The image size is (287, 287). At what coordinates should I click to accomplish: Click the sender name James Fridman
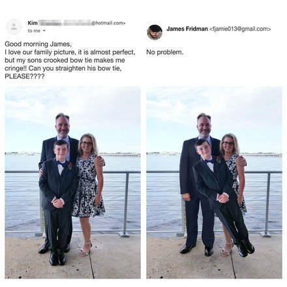click(x=187, y=29)
